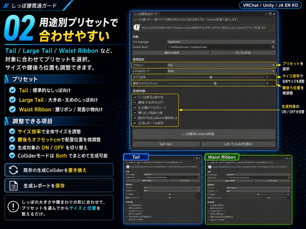Image resolution: width=306 pixels, height=229 pixels.
Task: Select the しっぽ腰貫通ガード window tab
Action: coord(146,14)
